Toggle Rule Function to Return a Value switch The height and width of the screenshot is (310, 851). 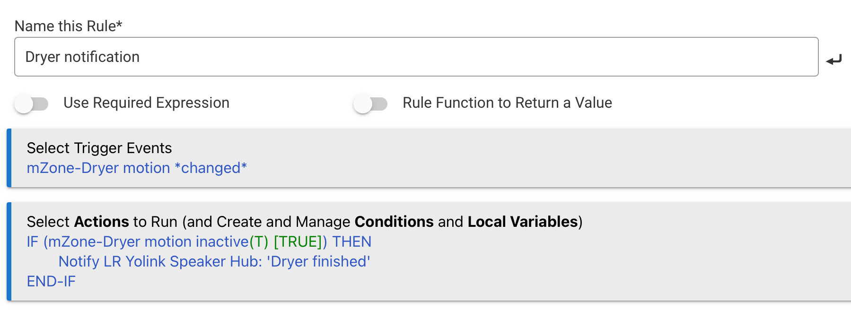pos(370,104)
